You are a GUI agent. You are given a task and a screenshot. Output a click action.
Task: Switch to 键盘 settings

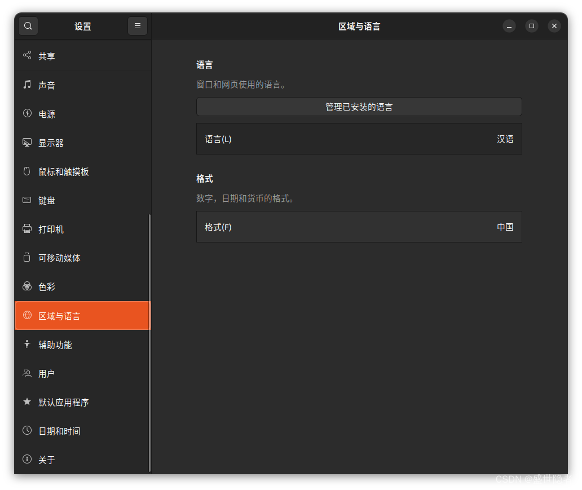click(x=82, y=200)
